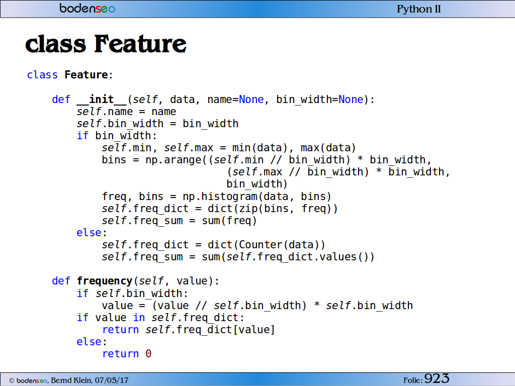Click the line 'self.bin_width = bin_width'
The height and width of the screenshot is (386, 515).
click(x=157, y=124)
